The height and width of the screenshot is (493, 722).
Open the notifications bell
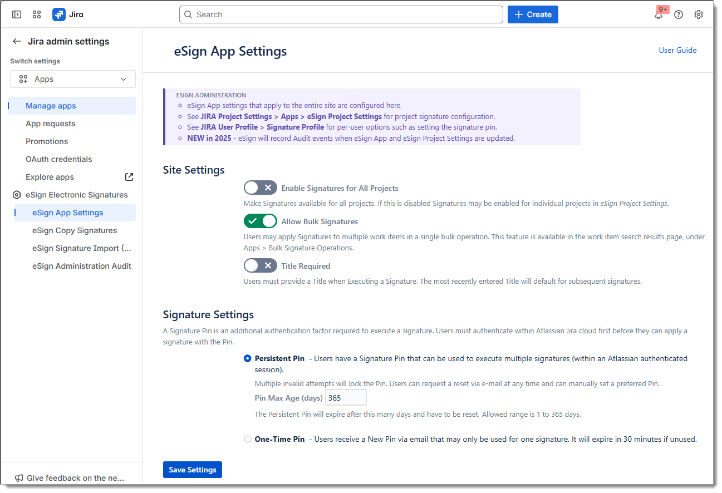tap(659, 15)
